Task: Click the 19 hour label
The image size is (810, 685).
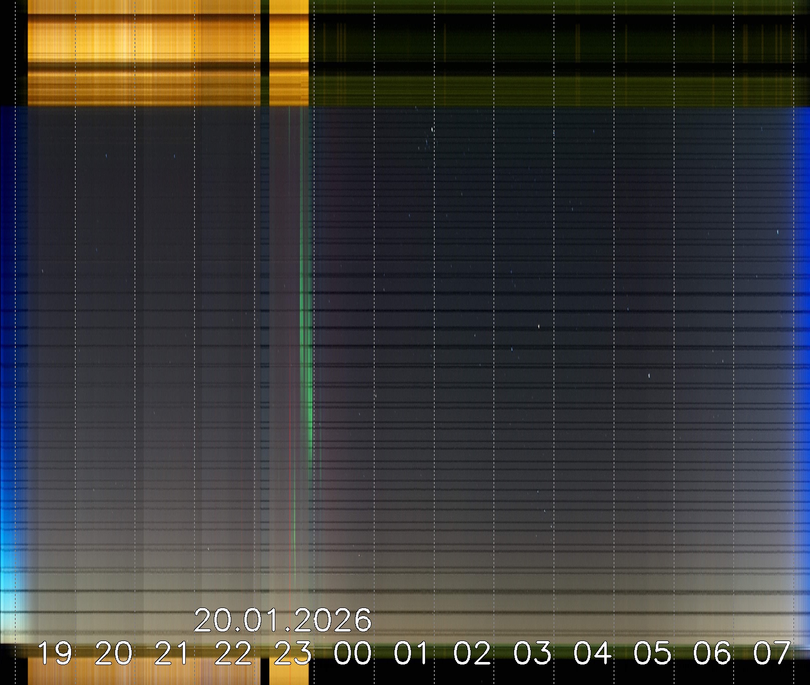Action: tap(55, 653)
